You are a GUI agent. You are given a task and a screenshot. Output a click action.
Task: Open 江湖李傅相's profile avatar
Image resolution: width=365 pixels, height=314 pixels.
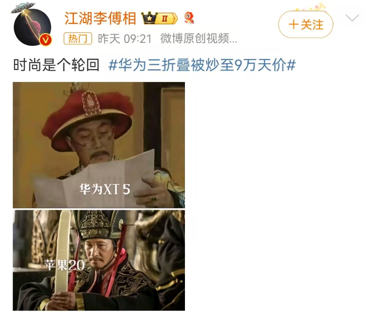(x=32, y=27)
